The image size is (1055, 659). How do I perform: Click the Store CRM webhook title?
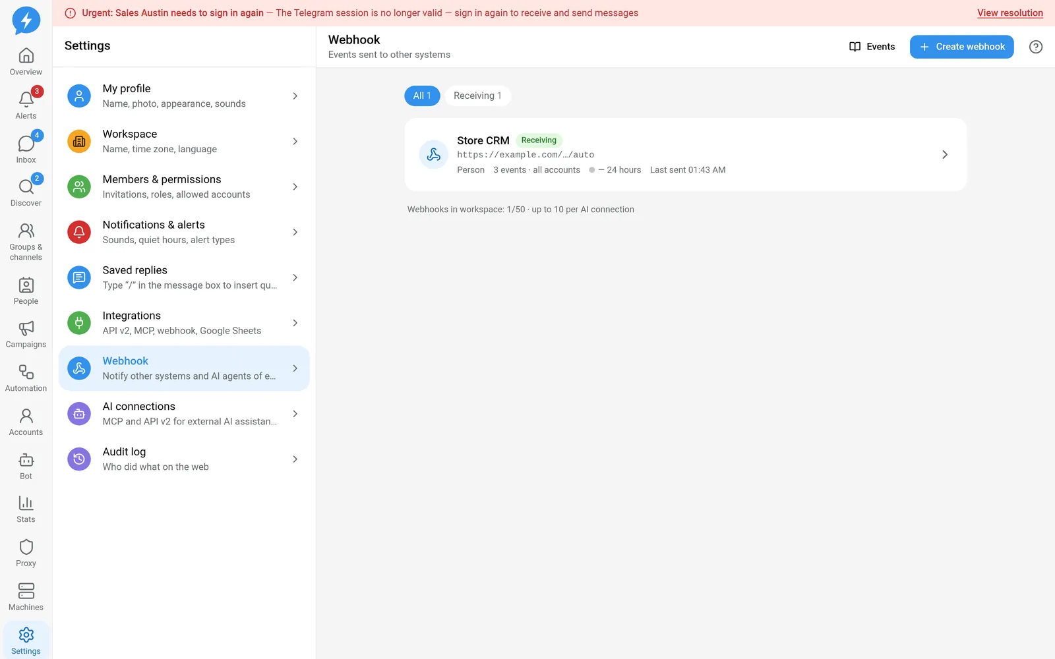coord(483,140)
